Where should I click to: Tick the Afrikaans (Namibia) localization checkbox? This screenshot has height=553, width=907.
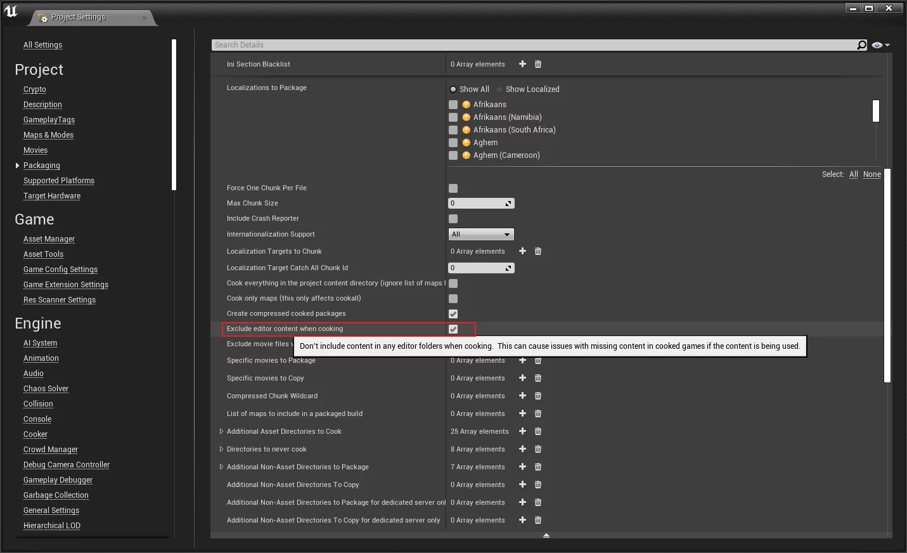click(453, 117)
